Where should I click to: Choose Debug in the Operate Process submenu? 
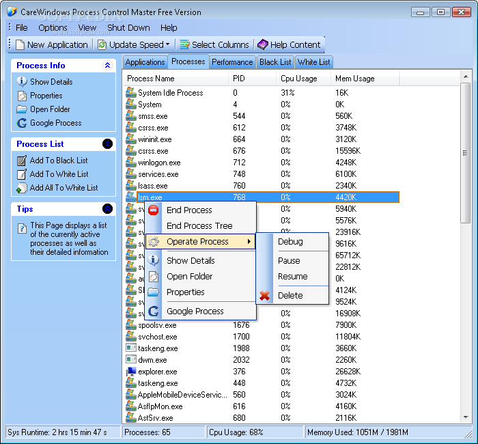coord(290,242)
